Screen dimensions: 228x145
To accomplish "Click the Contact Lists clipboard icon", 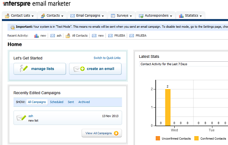I will 7,16.
